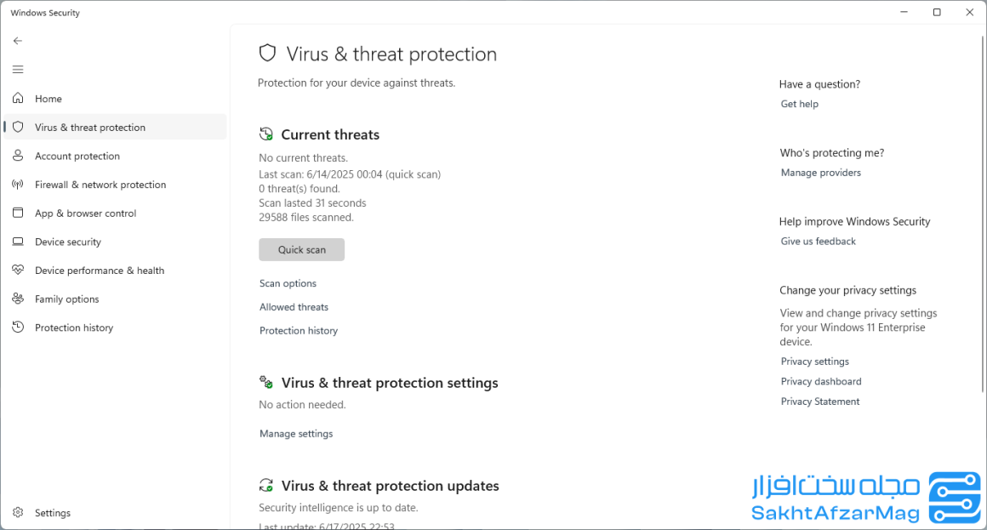987x530 pixels.
Task: Click the vertical scrollbar on the right
Action: [983, 214]
